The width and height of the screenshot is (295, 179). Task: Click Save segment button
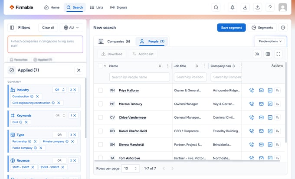tap(231, 28)
